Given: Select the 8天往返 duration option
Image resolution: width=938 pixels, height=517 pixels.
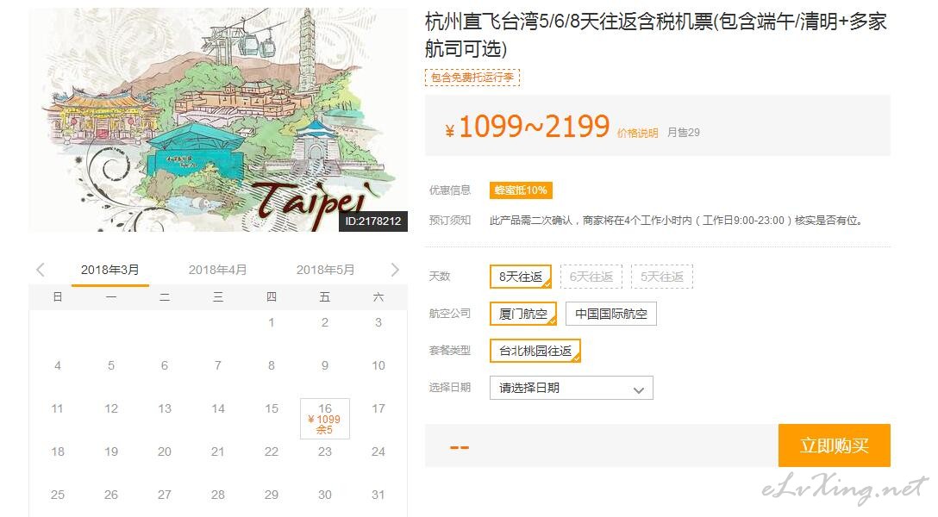Looking at the screenshot, I should [521, 277].
